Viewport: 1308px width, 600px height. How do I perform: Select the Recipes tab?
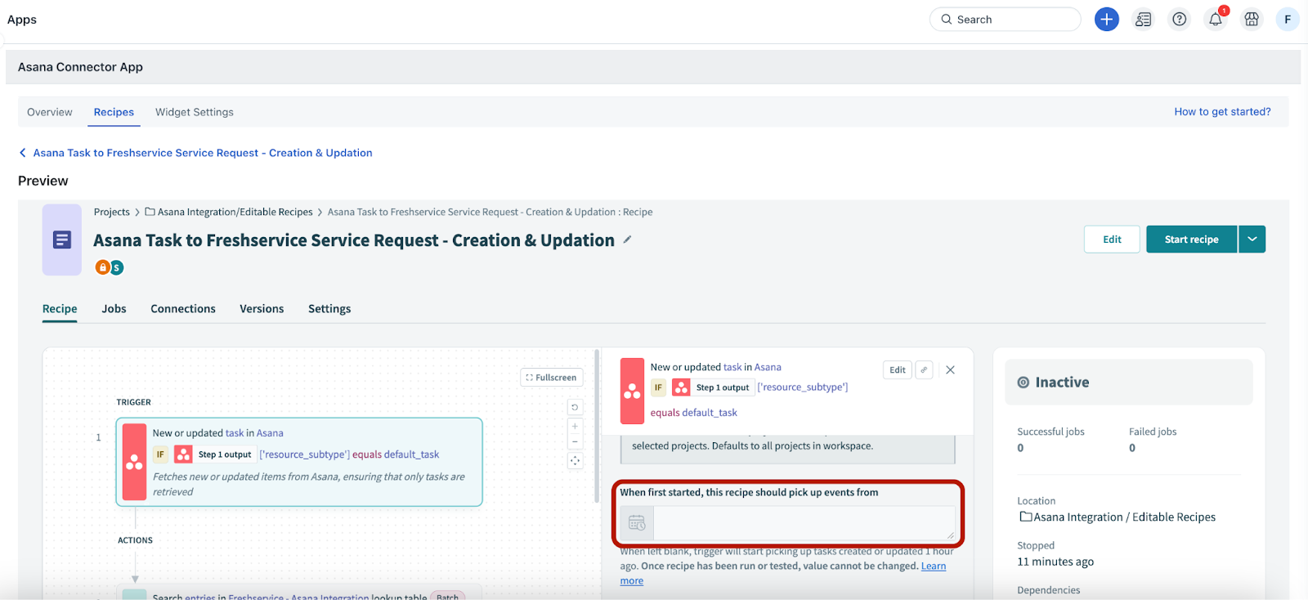point(114,112)
